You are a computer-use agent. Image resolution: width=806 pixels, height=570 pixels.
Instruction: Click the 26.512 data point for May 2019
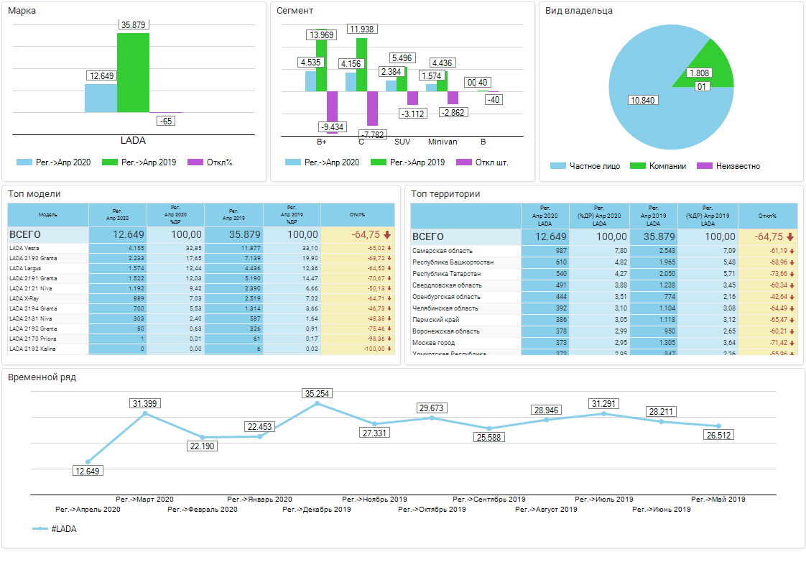pyautogui.click(x=718, y=426)
